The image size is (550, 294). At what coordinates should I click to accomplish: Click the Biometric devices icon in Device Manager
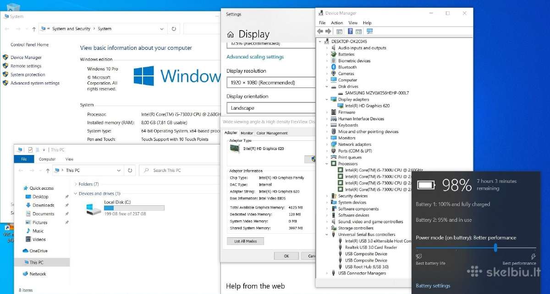click(334, 61)
